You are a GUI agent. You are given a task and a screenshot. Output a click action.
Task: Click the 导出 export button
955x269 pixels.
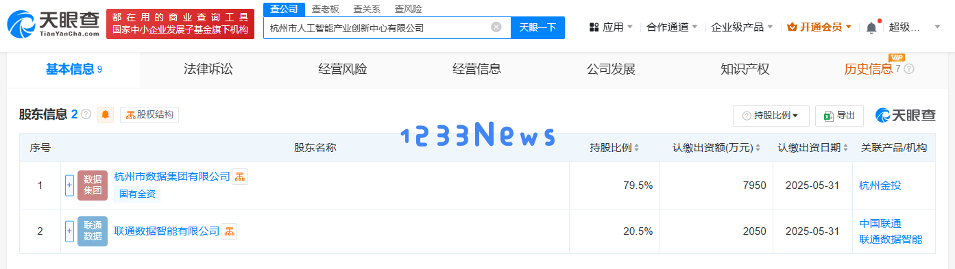tap(839, 116)
